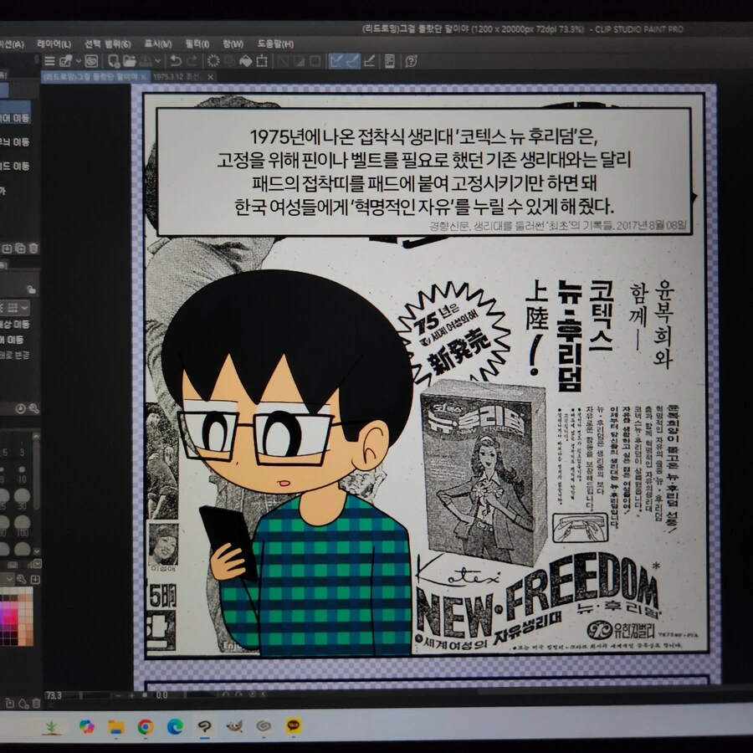Open the command bar hamburger menu

[x=49, y=61]
